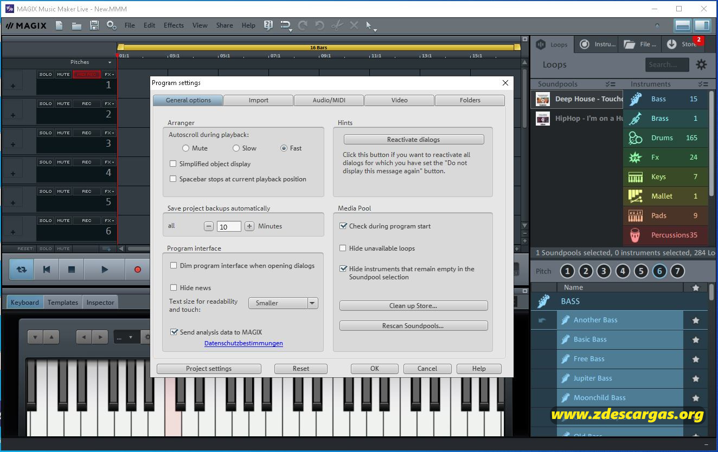Click the red Record button
The image size is (718, 452).
(138, 269)
